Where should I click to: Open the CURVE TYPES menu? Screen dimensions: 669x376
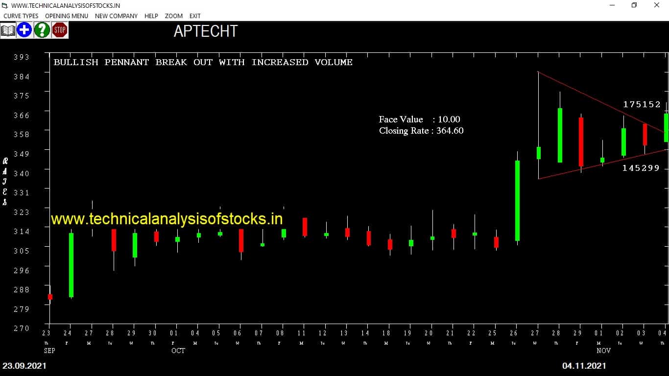pos(21,16)
